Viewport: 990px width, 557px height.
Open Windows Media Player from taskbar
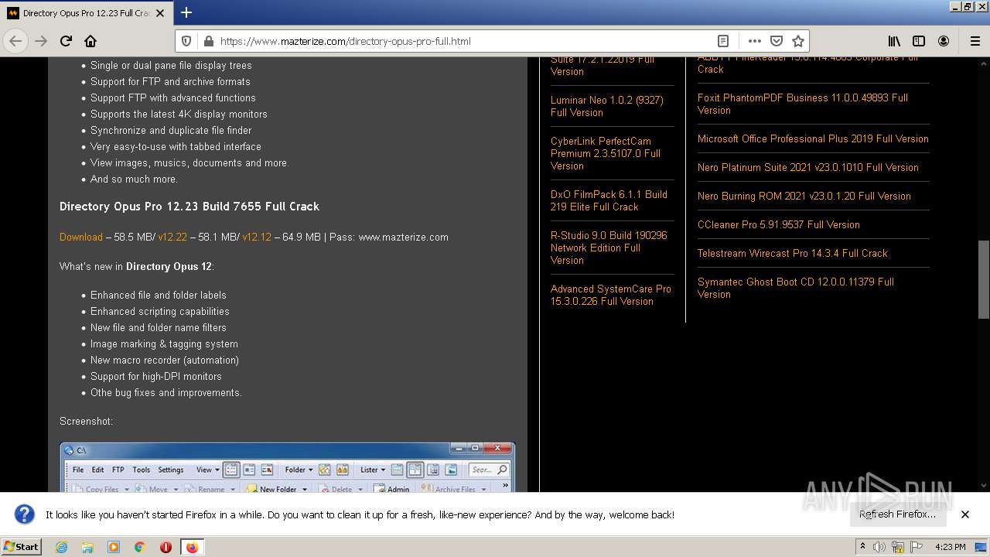click(114, 547)
